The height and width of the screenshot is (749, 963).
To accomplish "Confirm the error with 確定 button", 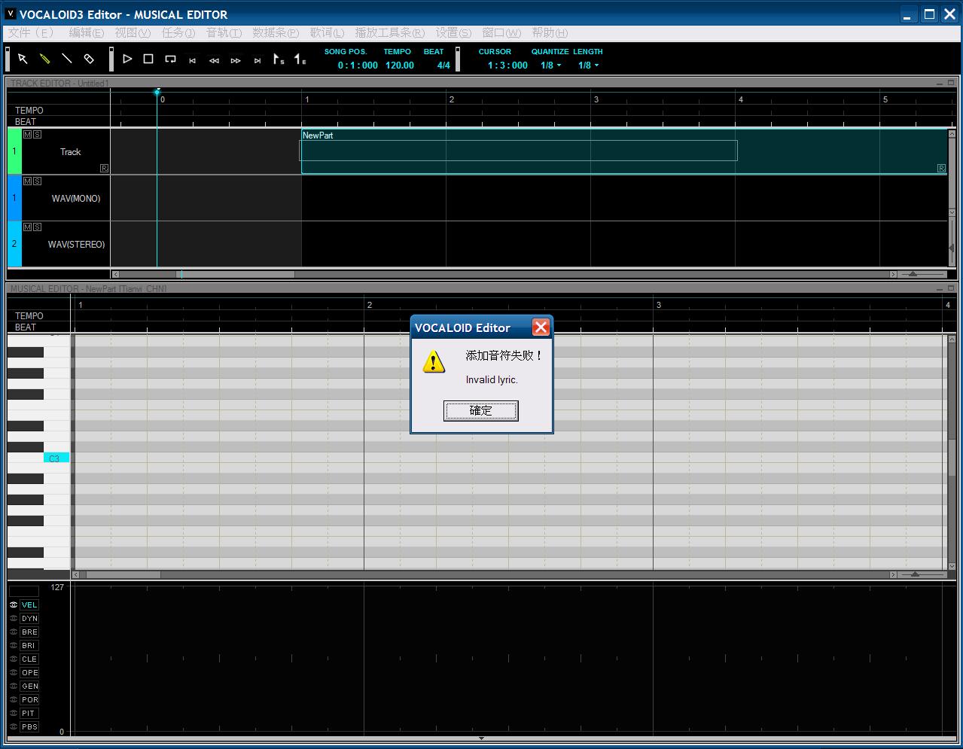I will tap(481, 410).
